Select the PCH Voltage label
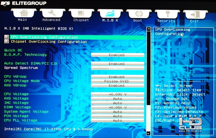 pyautogui.click(x=16, y=116)
